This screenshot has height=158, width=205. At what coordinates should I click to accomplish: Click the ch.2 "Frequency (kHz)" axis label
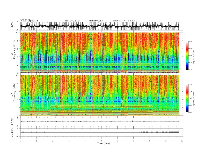(14, 93)
